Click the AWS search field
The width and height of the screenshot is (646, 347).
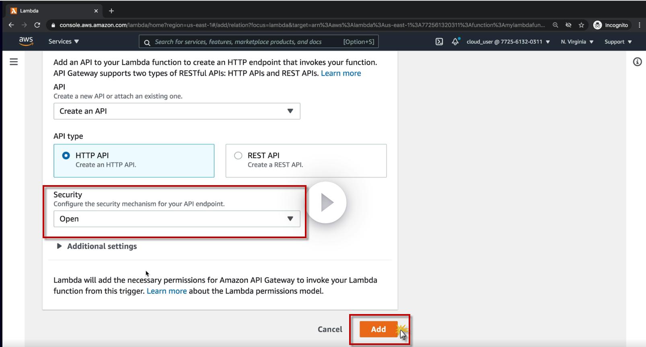(x=259, y=41)
